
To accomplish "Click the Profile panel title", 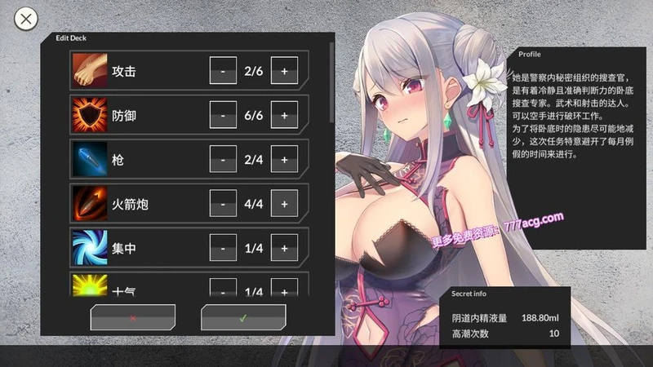I will click(529, 54).
